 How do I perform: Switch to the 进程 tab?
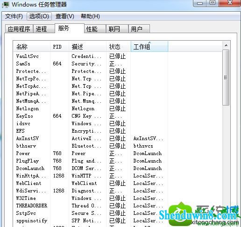[44, 29]
